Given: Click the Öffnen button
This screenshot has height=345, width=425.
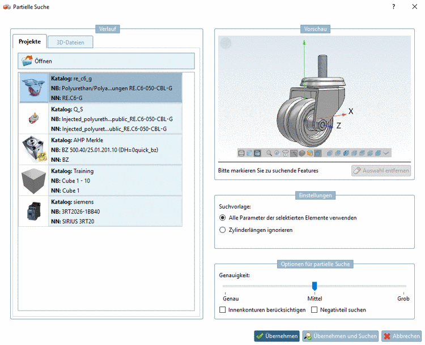Looking at the screenshot, I should (107, 61).
